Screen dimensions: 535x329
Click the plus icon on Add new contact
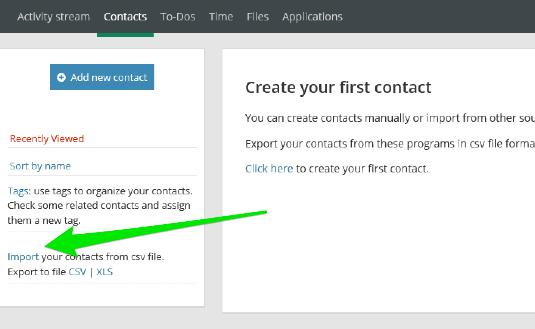[62, 77]
